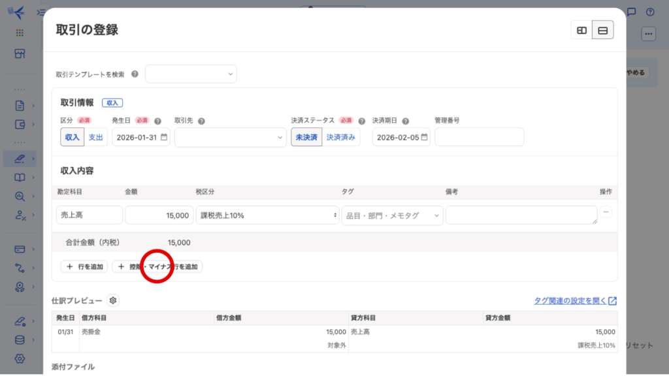Remove row with the minus icon

[606, 213]
